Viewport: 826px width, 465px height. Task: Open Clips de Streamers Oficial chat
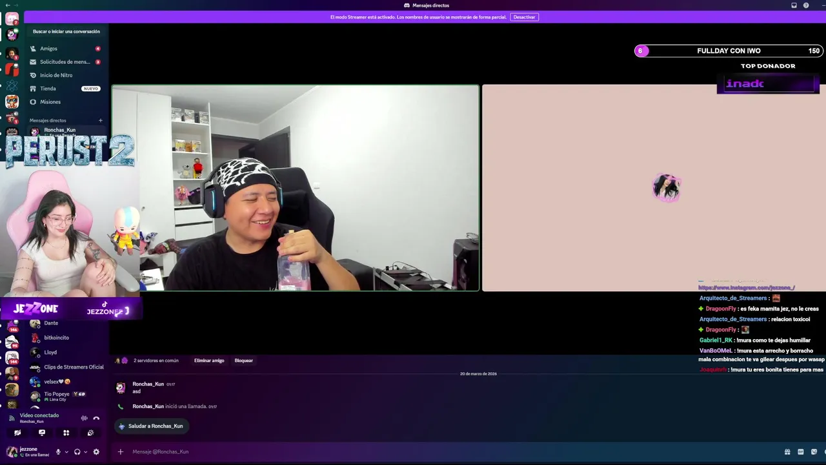coord(65,367)
